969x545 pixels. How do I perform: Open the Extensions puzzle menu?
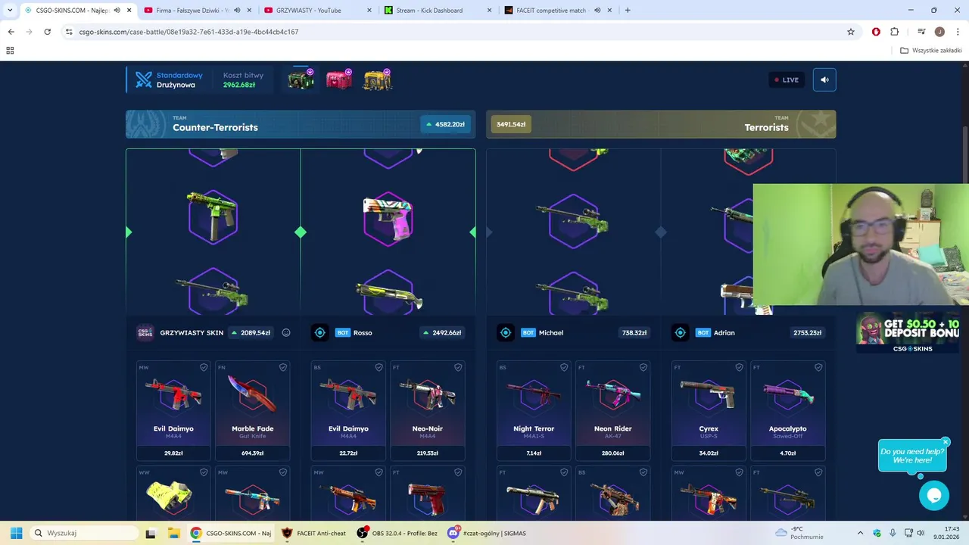click(895, 32)
